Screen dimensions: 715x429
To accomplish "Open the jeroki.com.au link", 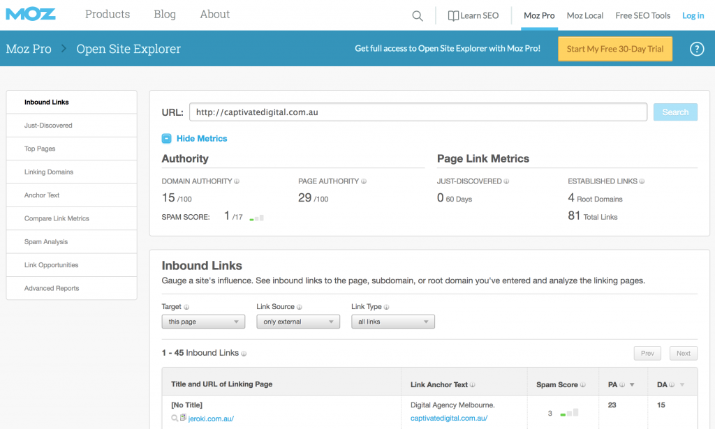I will point(211,419).
